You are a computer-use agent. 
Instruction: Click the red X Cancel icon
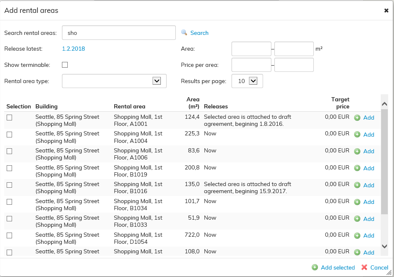(364, 267)
